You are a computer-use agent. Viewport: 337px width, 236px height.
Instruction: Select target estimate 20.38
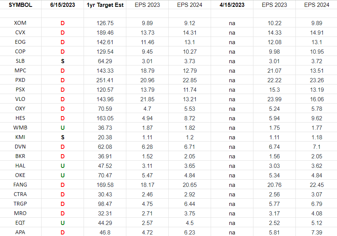pos(105,137)
